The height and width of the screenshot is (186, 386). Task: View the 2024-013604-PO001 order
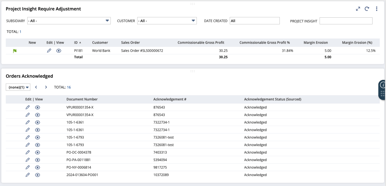[38, 175]
